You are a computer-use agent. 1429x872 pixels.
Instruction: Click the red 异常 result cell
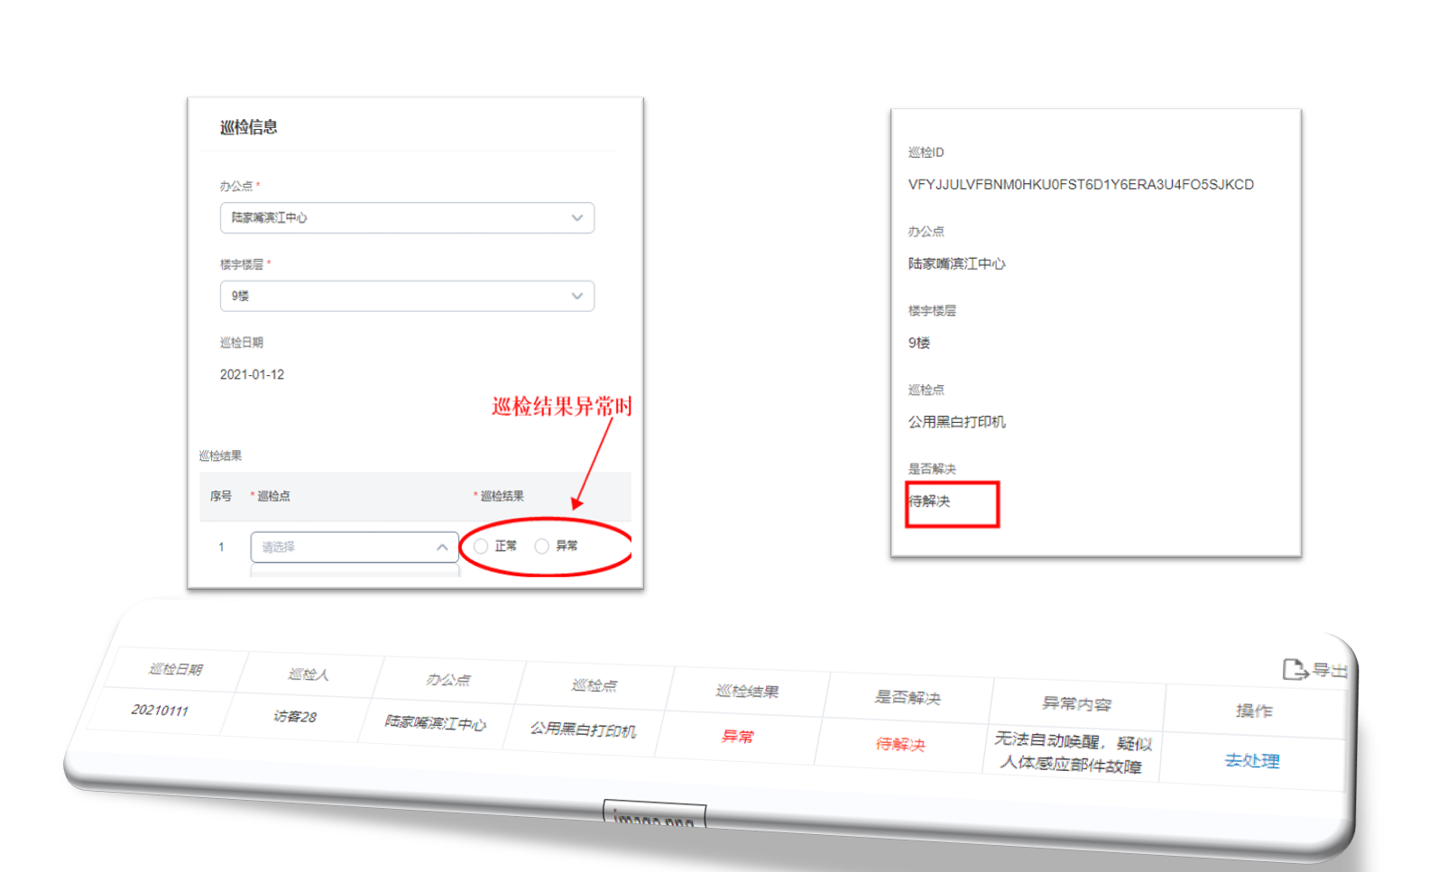pos(737,737)
